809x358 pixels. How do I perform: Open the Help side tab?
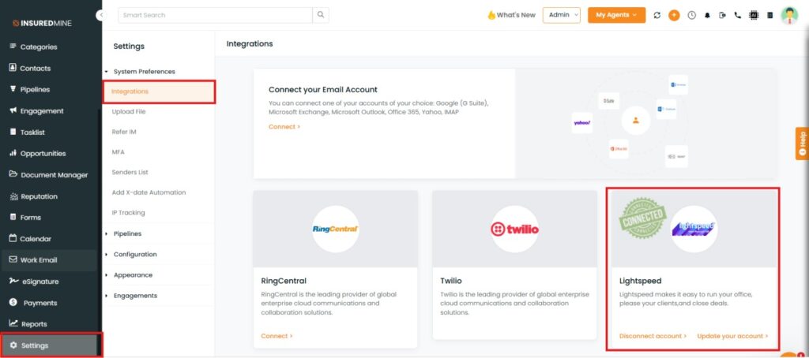pos(803,144)
